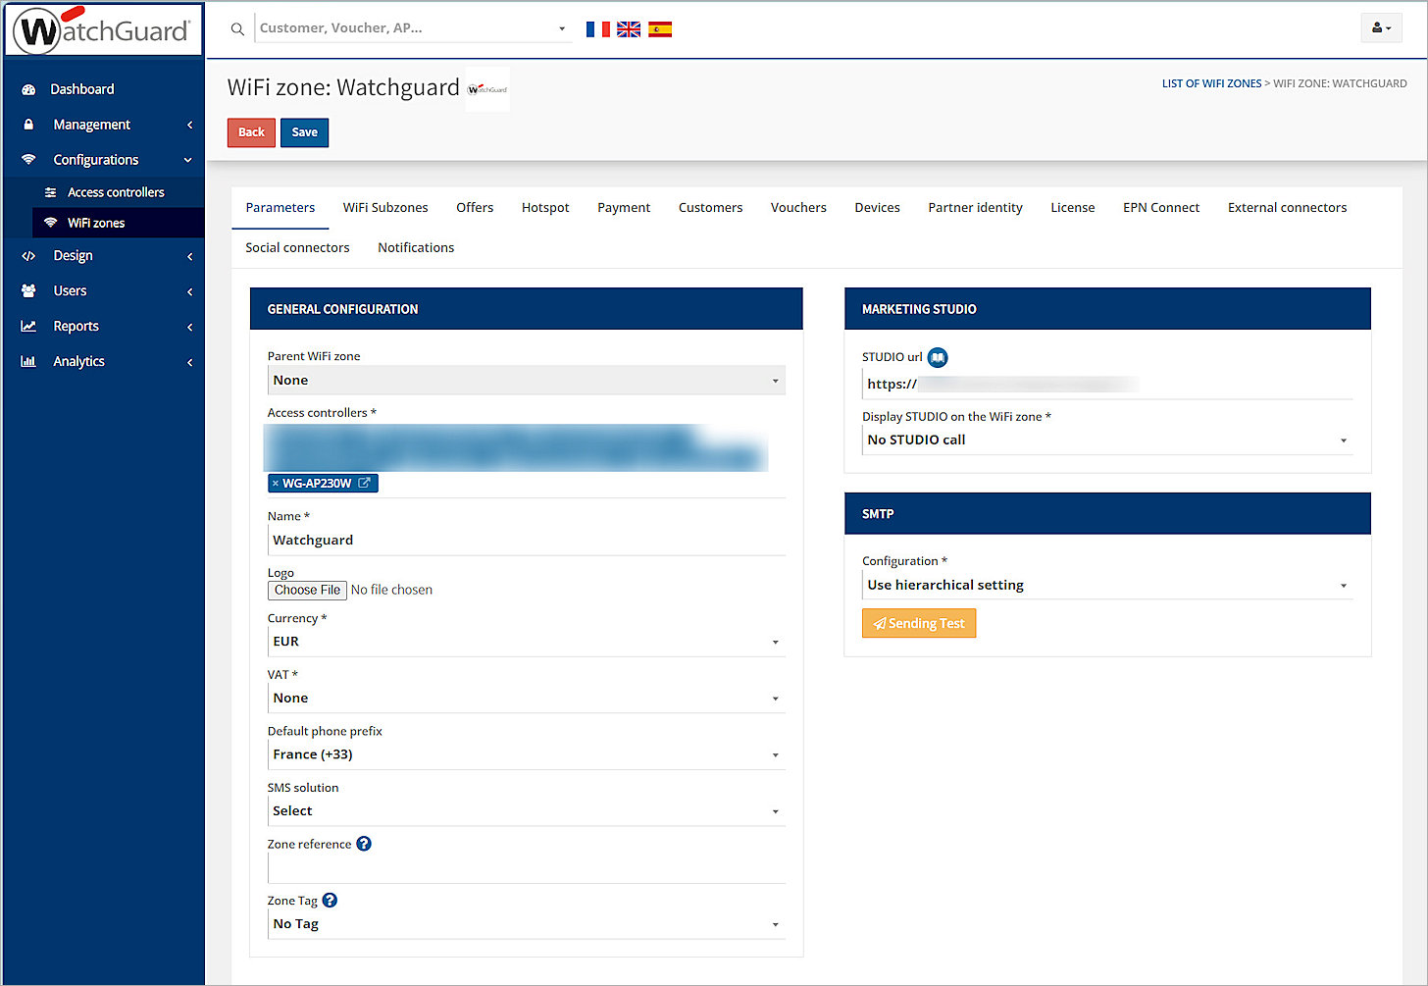This screenshot has width=1428, height=986.
Task: Click the Management lock icon
Action: pos(28,125)
